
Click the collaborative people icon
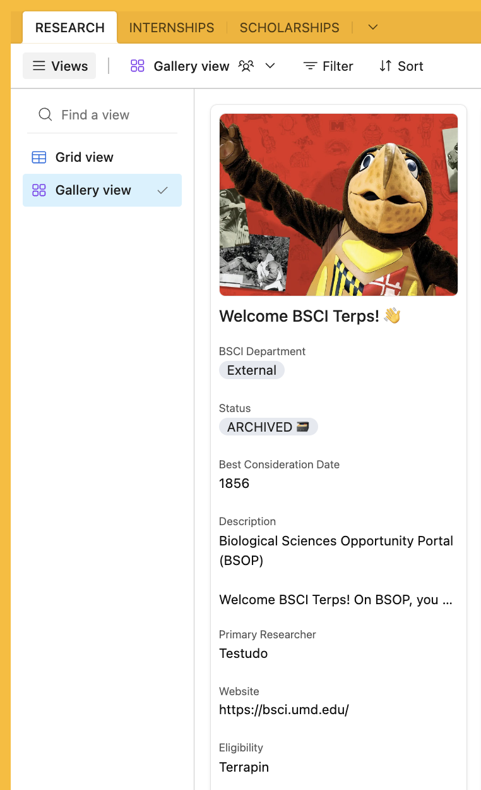tap(246, 66)
